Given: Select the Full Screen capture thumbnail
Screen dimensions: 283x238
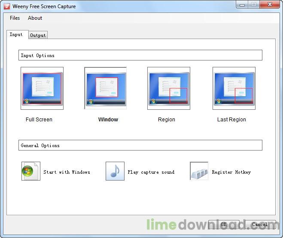Looking at the screenshot, I should (42, 88).
